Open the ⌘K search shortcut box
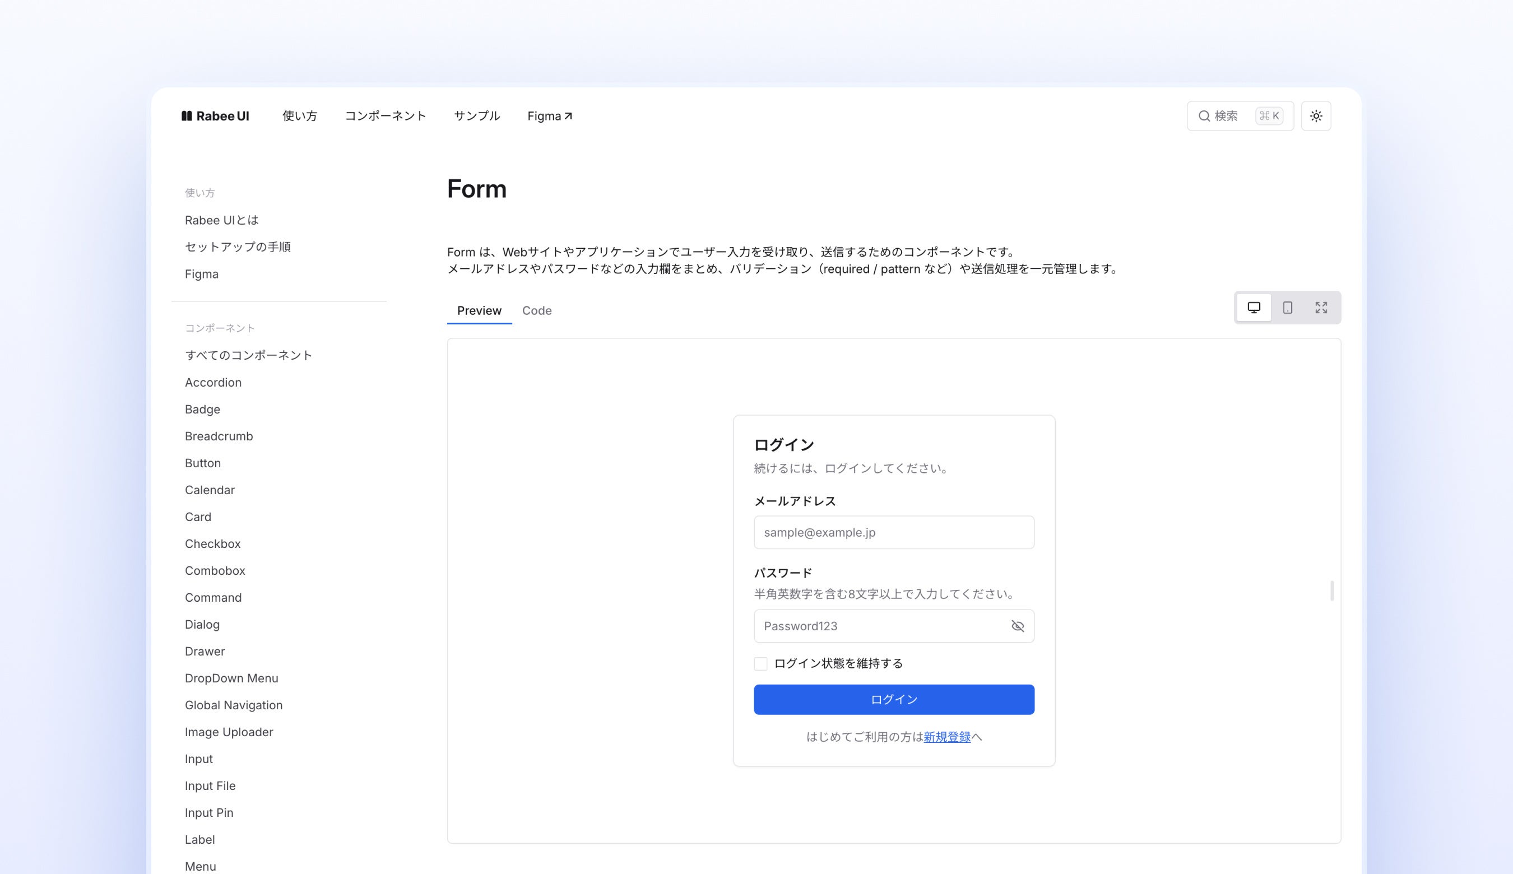 click(1269, 116)
